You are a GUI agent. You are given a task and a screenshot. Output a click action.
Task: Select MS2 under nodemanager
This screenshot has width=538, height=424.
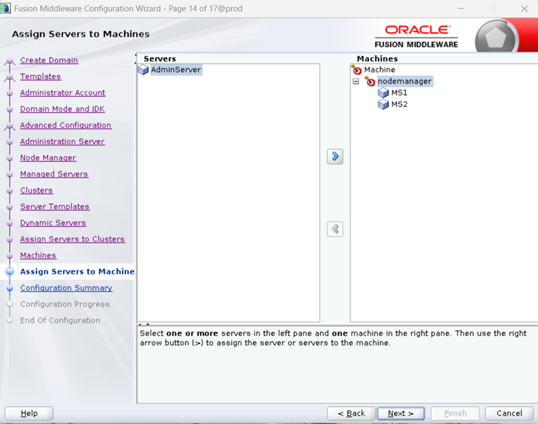[x=399, y=104]
